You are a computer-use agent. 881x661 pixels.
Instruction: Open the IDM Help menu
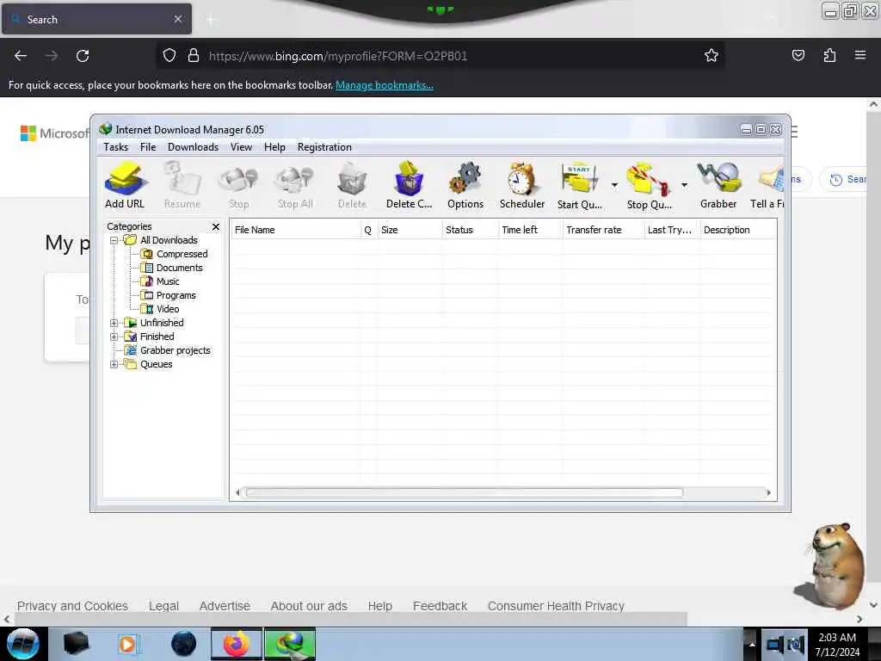(x=274, y=147)
